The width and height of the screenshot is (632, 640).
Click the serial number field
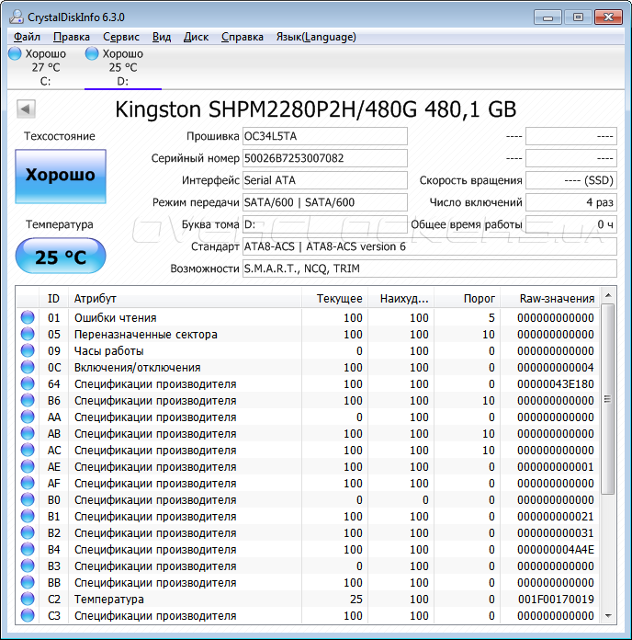click(x=325, y=158)
